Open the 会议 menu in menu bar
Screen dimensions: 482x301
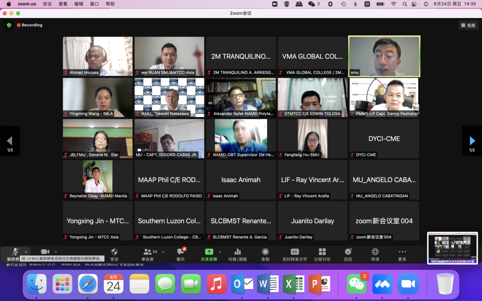point(47,4)
